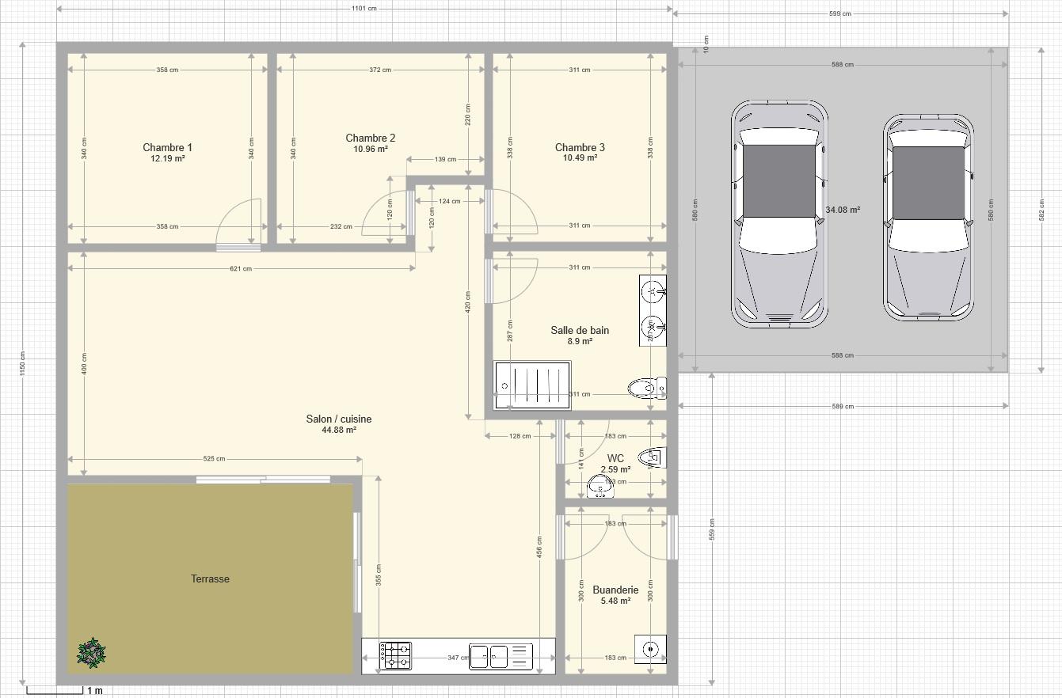Select the toilet in Salle de bain
The height and width of the screenshot is (698, 1062).
pos(647,388)
